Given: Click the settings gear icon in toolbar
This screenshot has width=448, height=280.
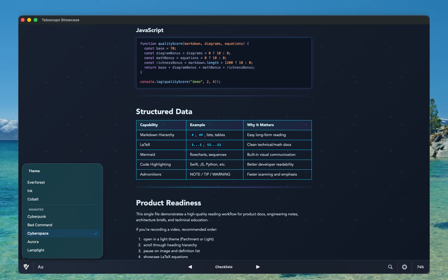Looking at the screenshot, I should 404,267.
